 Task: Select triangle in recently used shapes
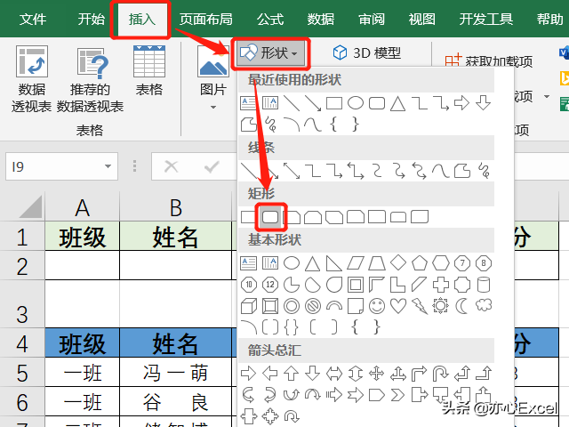coord(397,103)
